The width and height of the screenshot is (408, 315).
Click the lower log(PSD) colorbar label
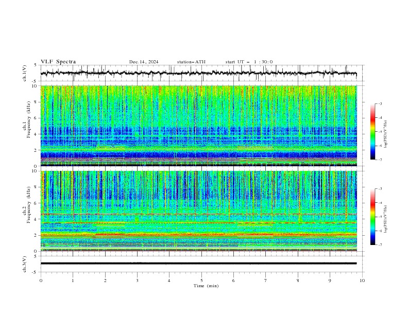pyautogui.click(x=386, y=219)
